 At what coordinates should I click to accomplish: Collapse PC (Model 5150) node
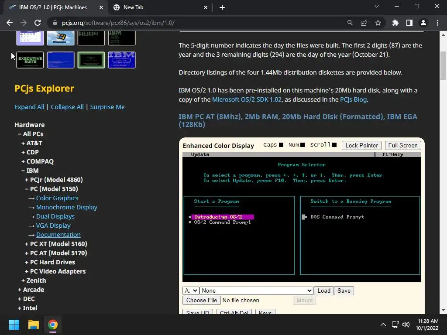coord(52,189)
